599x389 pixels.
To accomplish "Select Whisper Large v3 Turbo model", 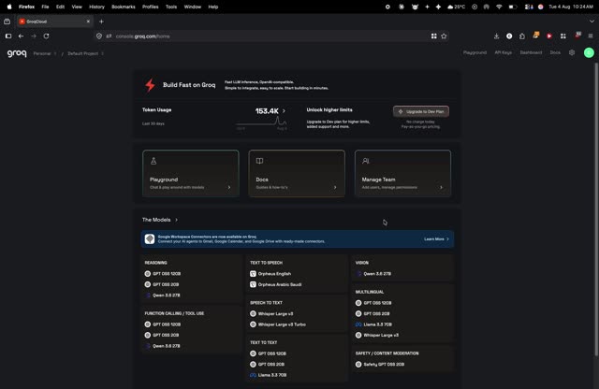I will (x=278, y=324).
